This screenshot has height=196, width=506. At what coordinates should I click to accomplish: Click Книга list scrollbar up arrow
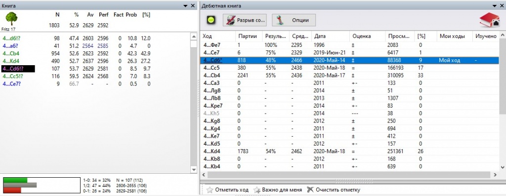[194, 36]
